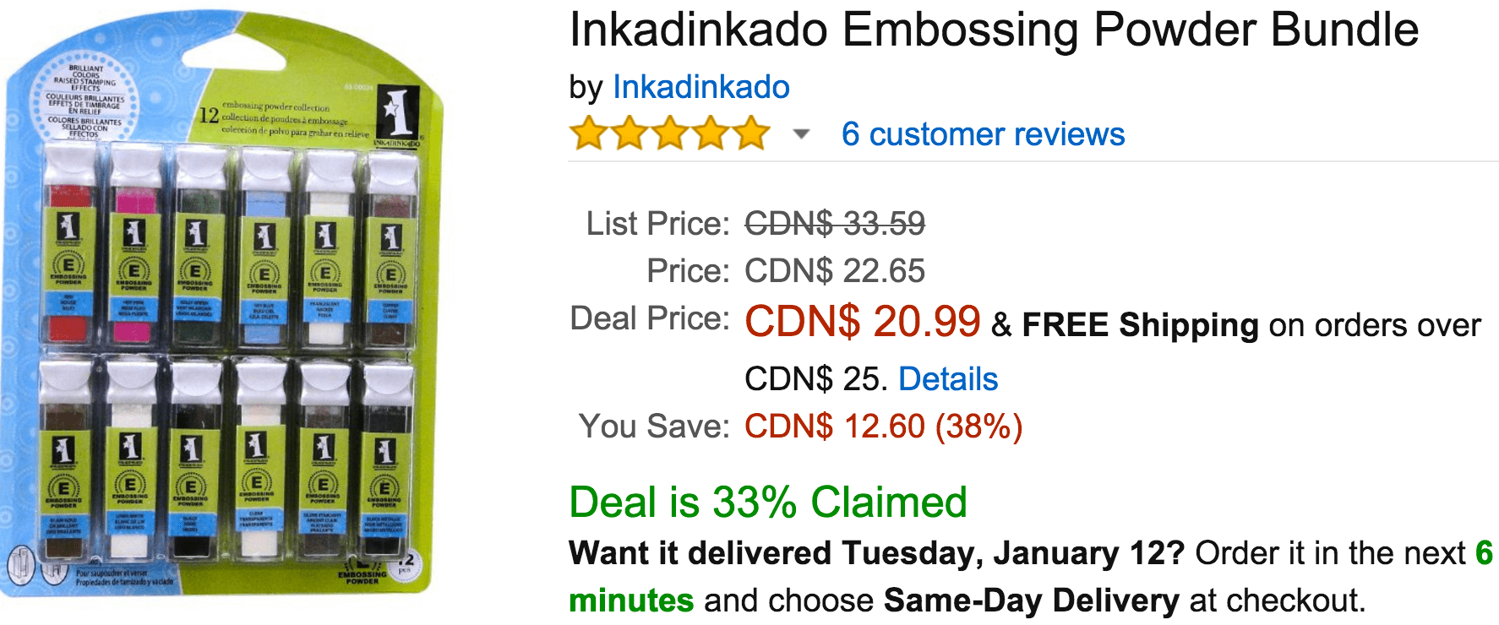This screenshot has height=625, width=1499.
Task: Click the 'You Save' amount CDN$ 12.60 (38%)
Action: [x=883, y=427]
